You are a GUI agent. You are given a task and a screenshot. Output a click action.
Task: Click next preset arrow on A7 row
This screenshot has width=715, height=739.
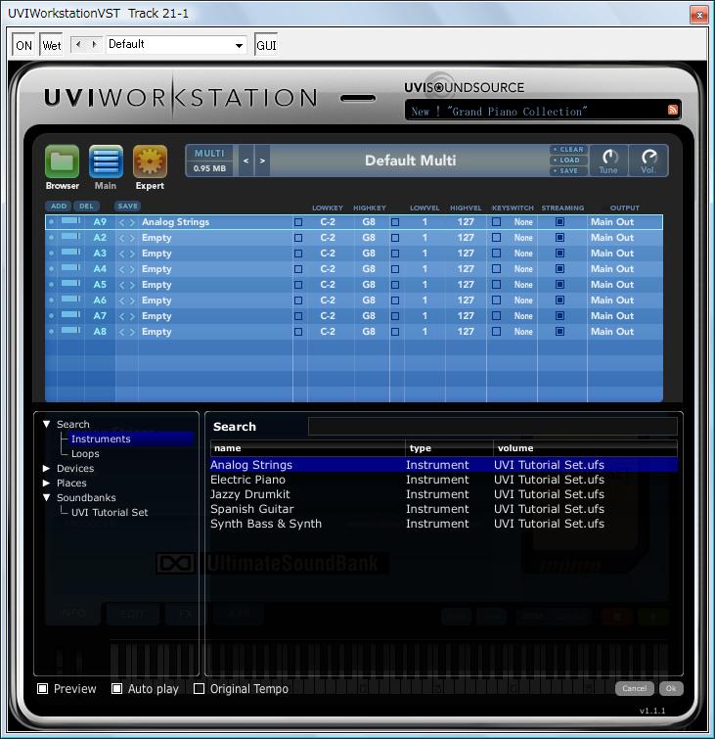click(132, 317)
